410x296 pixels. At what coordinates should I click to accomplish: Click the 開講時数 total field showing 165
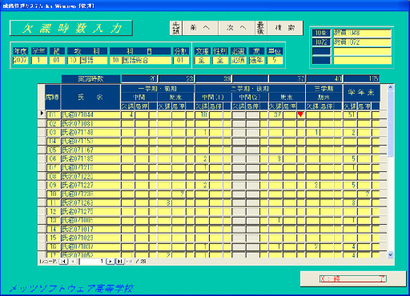(361, 79)
